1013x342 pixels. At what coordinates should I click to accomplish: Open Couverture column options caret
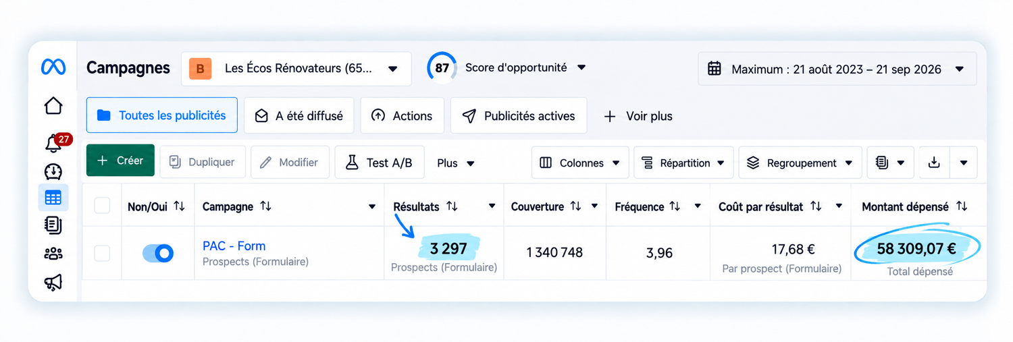point(594,207)
